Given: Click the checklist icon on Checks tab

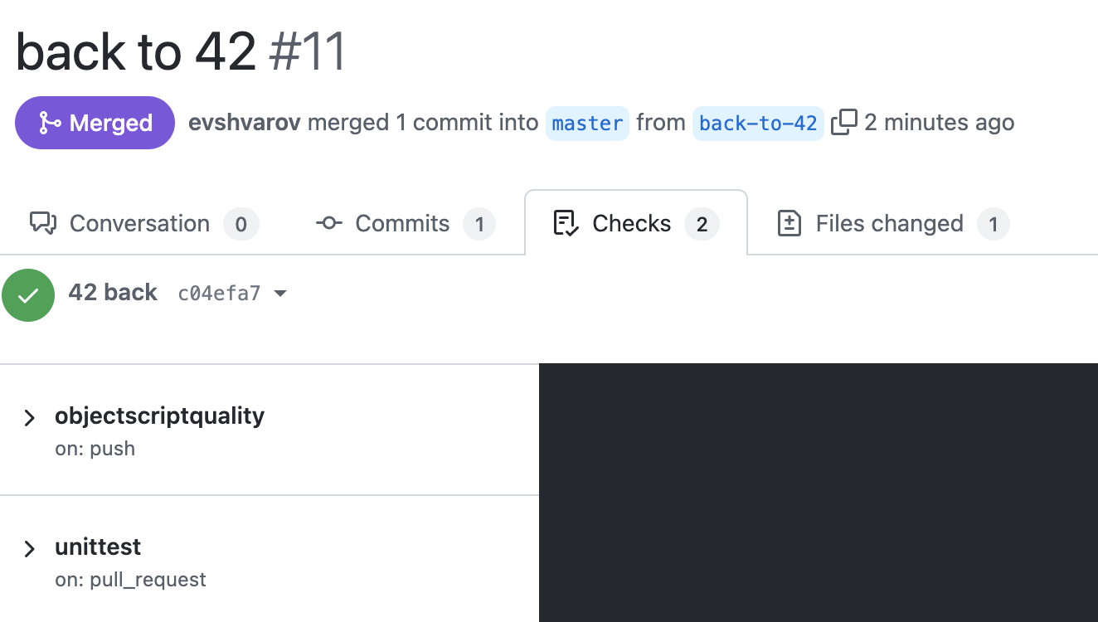Looking at the screenshot, I should [566, 223].
